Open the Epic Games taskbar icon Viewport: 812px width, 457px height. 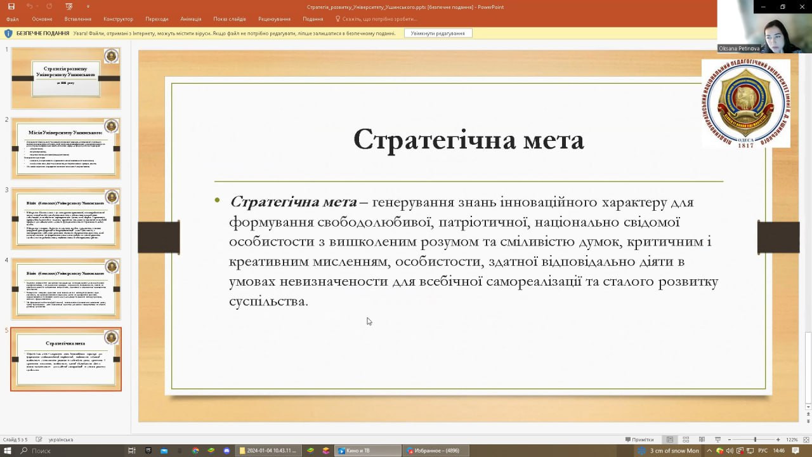coord(148,451)
